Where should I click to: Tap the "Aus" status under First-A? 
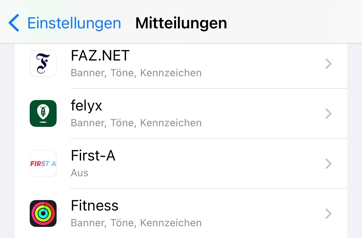point(80,173)
